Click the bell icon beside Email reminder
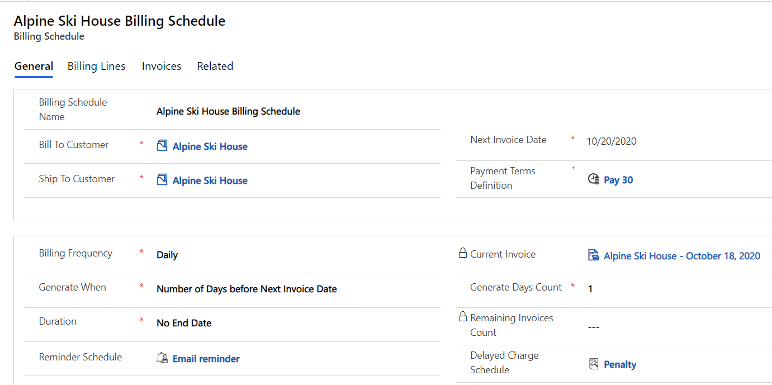The height and width of the screenshot is (385, 772). point(162,358)
